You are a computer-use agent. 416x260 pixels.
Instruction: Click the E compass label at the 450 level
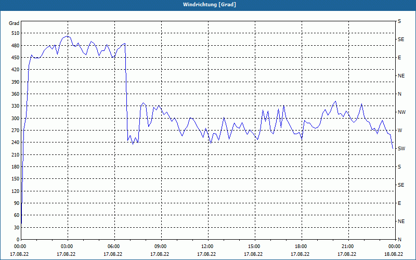pyautogui.click(x=399, y=58)
